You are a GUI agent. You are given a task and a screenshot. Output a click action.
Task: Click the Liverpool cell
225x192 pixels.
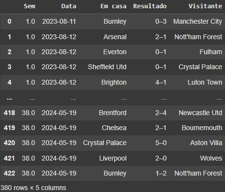(x=113, y=158)
